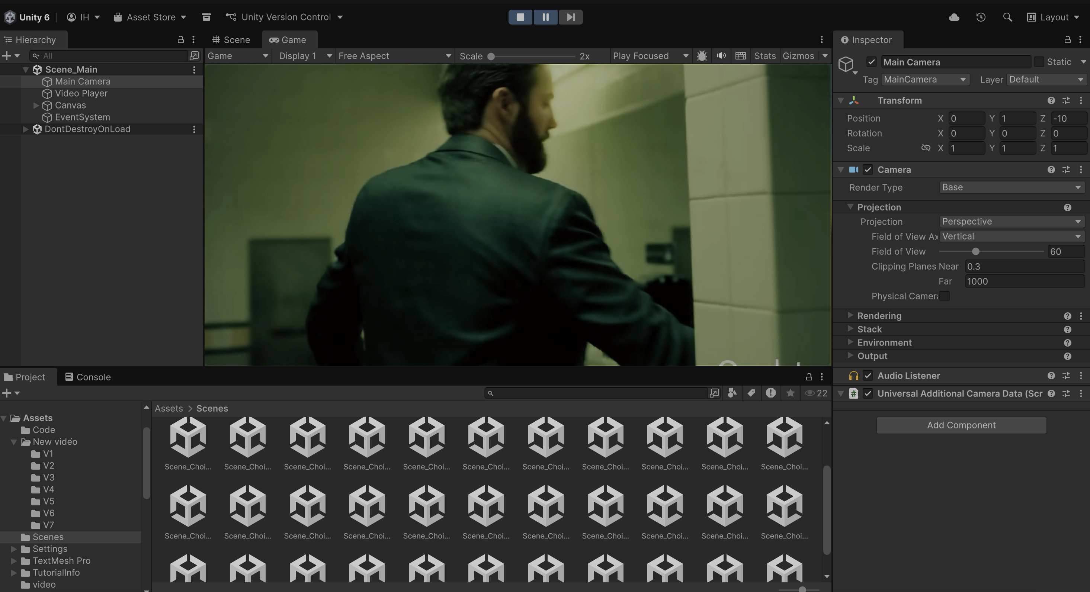
Task: Click the Add Component button
Action: click(961, 425)
